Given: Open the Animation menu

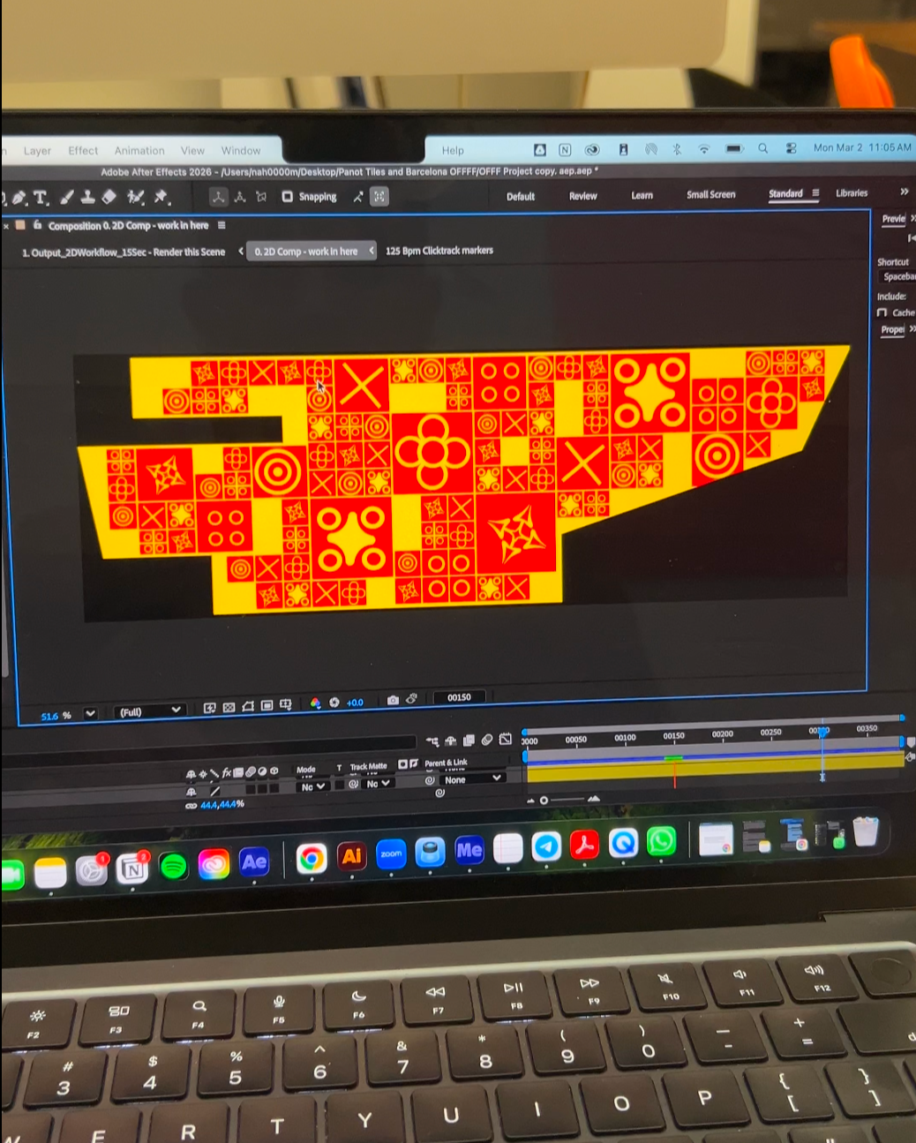Looking at the screenshot, I should click(139, 151).
